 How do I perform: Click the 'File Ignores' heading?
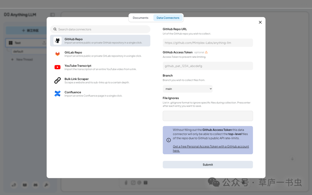point(171,98)
